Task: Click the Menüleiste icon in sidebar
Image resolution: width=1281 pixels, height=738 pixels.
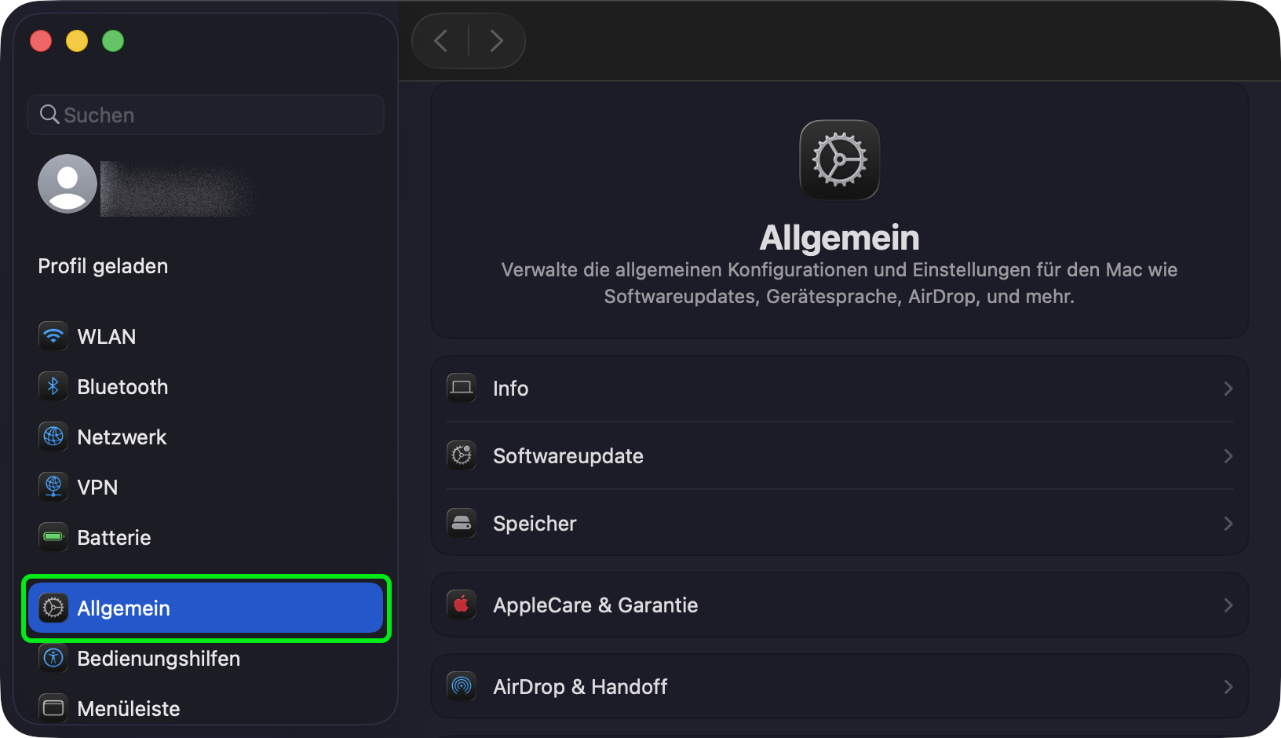Action: 53,708
